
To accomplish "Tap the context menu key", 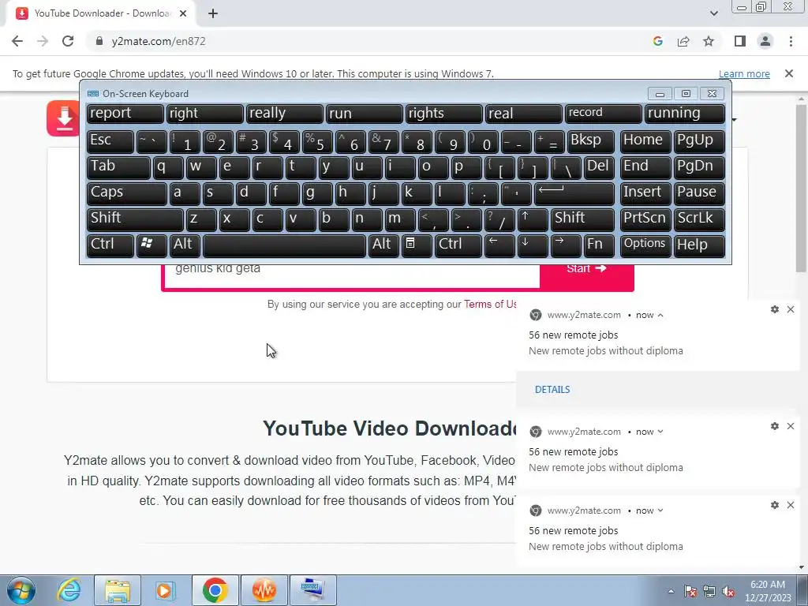I will pos(417,245).
